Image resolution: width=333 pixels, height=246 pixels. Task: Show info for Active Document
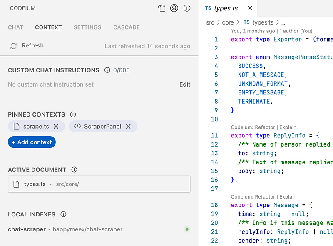pos(74,170)
